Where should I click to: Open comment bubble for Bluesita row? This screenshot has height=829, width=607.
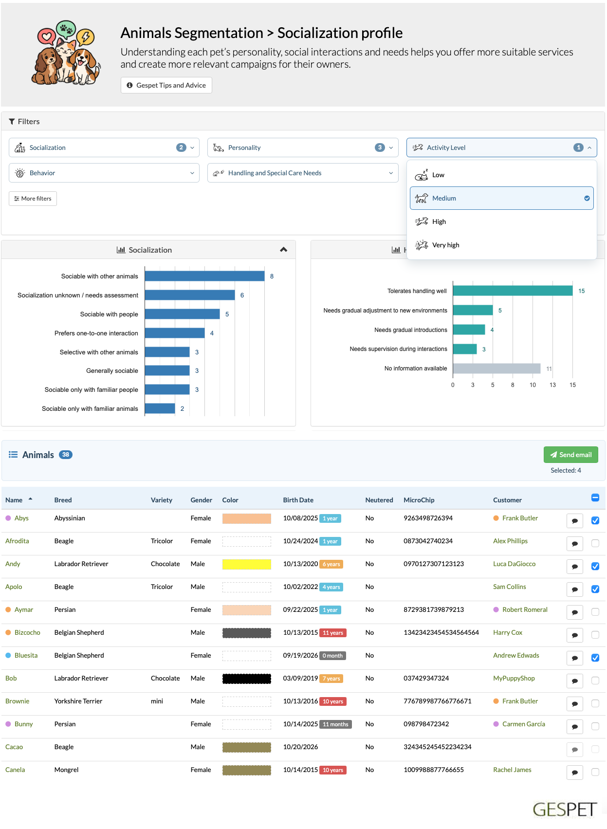coord(575,658)
